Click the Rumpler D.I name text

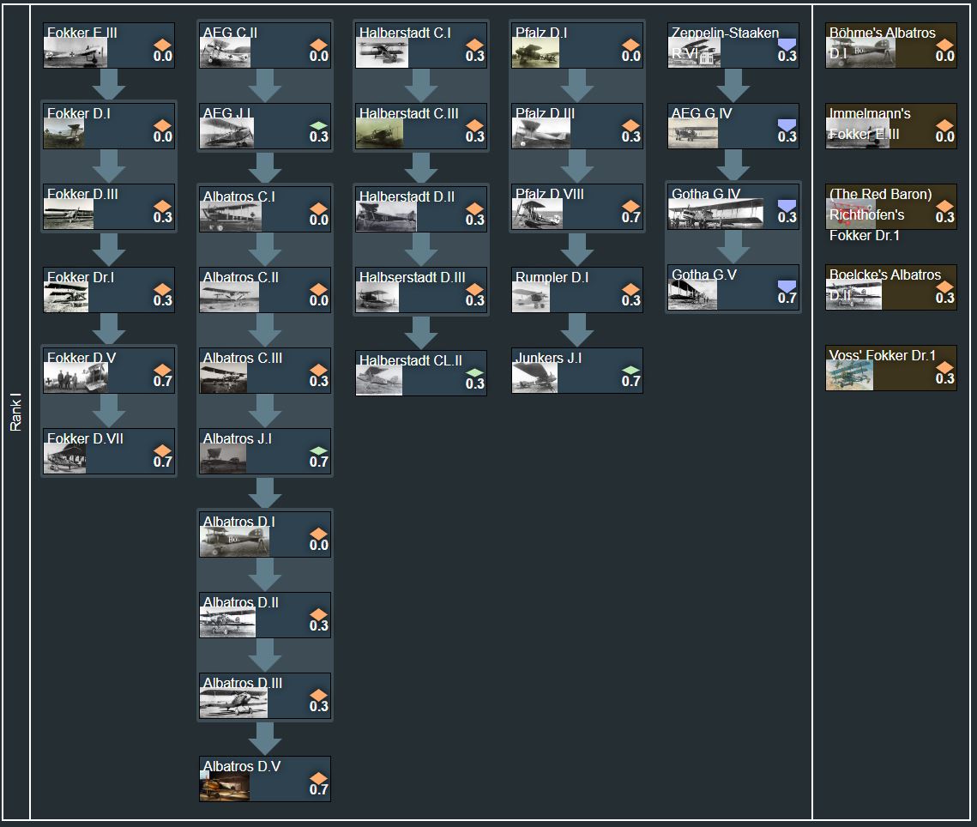(x=552, y=277)
